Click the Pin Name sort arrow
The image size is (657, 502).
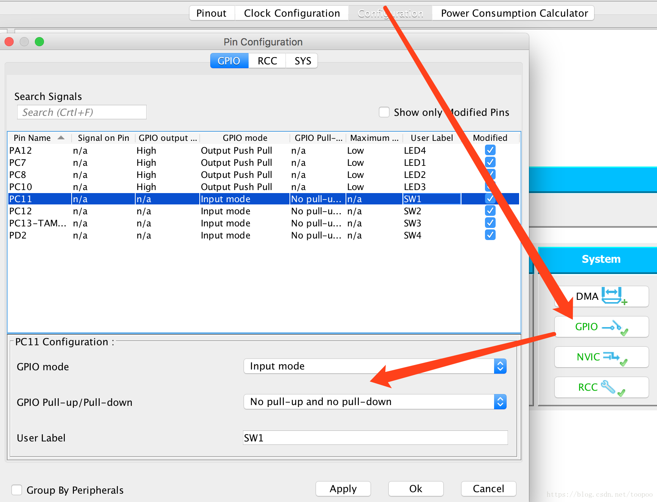click(61, 138)
